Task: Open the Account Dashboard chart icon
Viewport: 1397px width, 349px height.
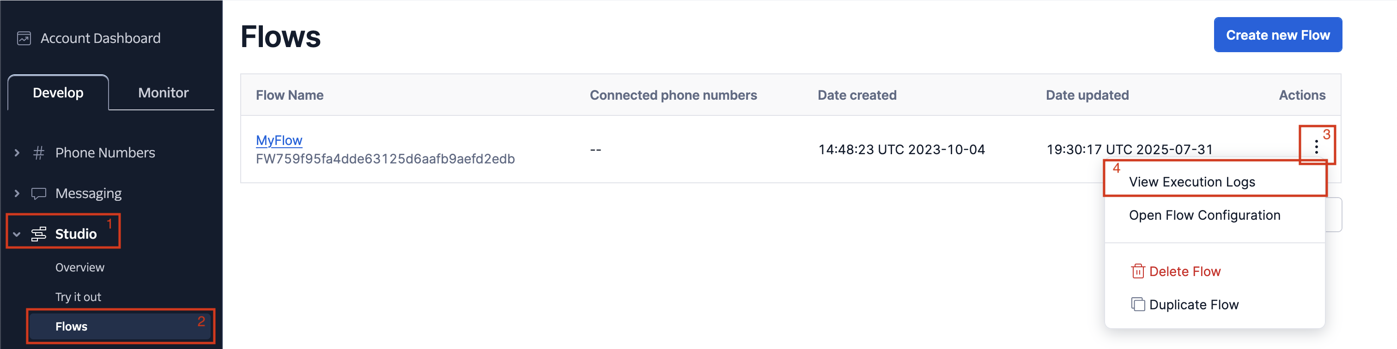Action: coord(24,38)
